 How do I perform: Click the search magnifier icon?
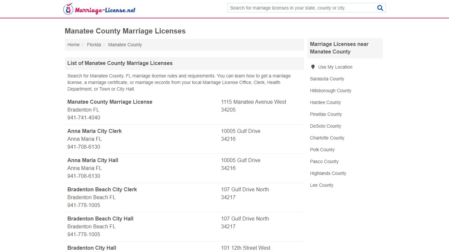[x=380, y=8]
